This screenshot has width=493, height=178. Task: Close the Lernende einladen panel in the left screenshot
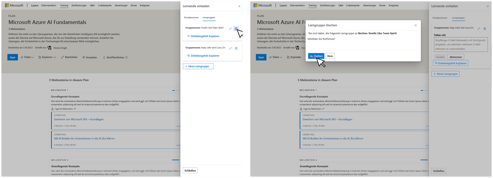239,6
